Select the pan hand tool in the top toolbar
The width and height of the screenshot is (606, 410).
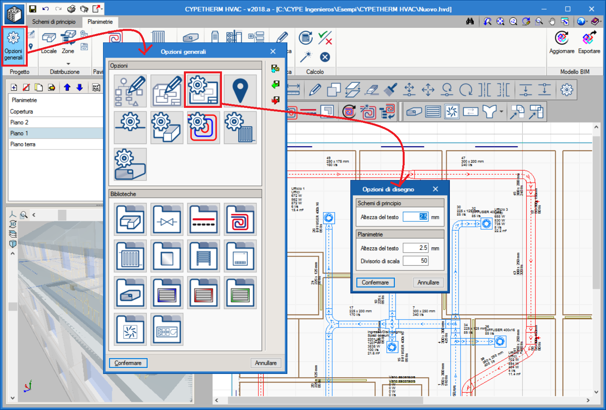[x=552, y=21]
